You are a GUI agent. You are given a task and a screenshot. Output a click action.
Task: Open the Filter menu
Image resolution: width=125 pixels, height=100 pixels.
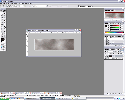pyautogui.click(x=19, y=3)
